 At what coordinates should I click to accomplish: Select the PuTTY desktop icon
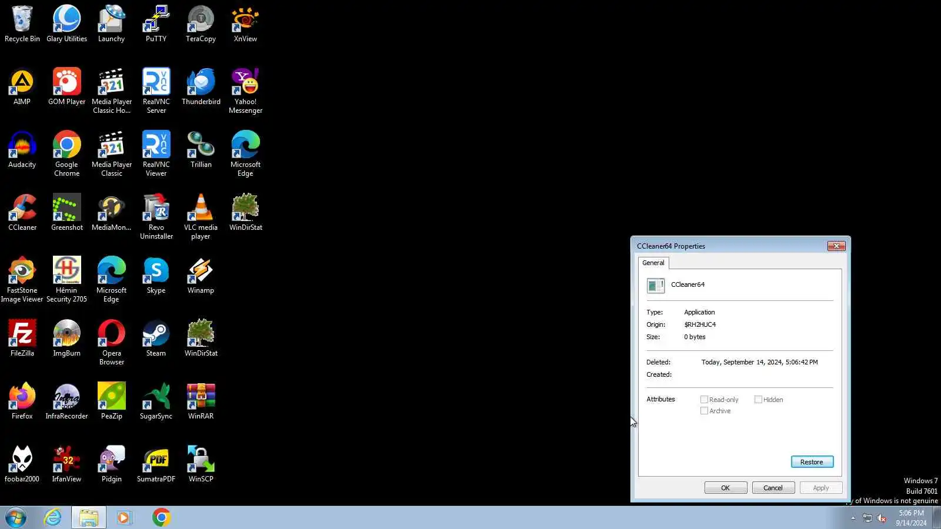coord(156,25)
